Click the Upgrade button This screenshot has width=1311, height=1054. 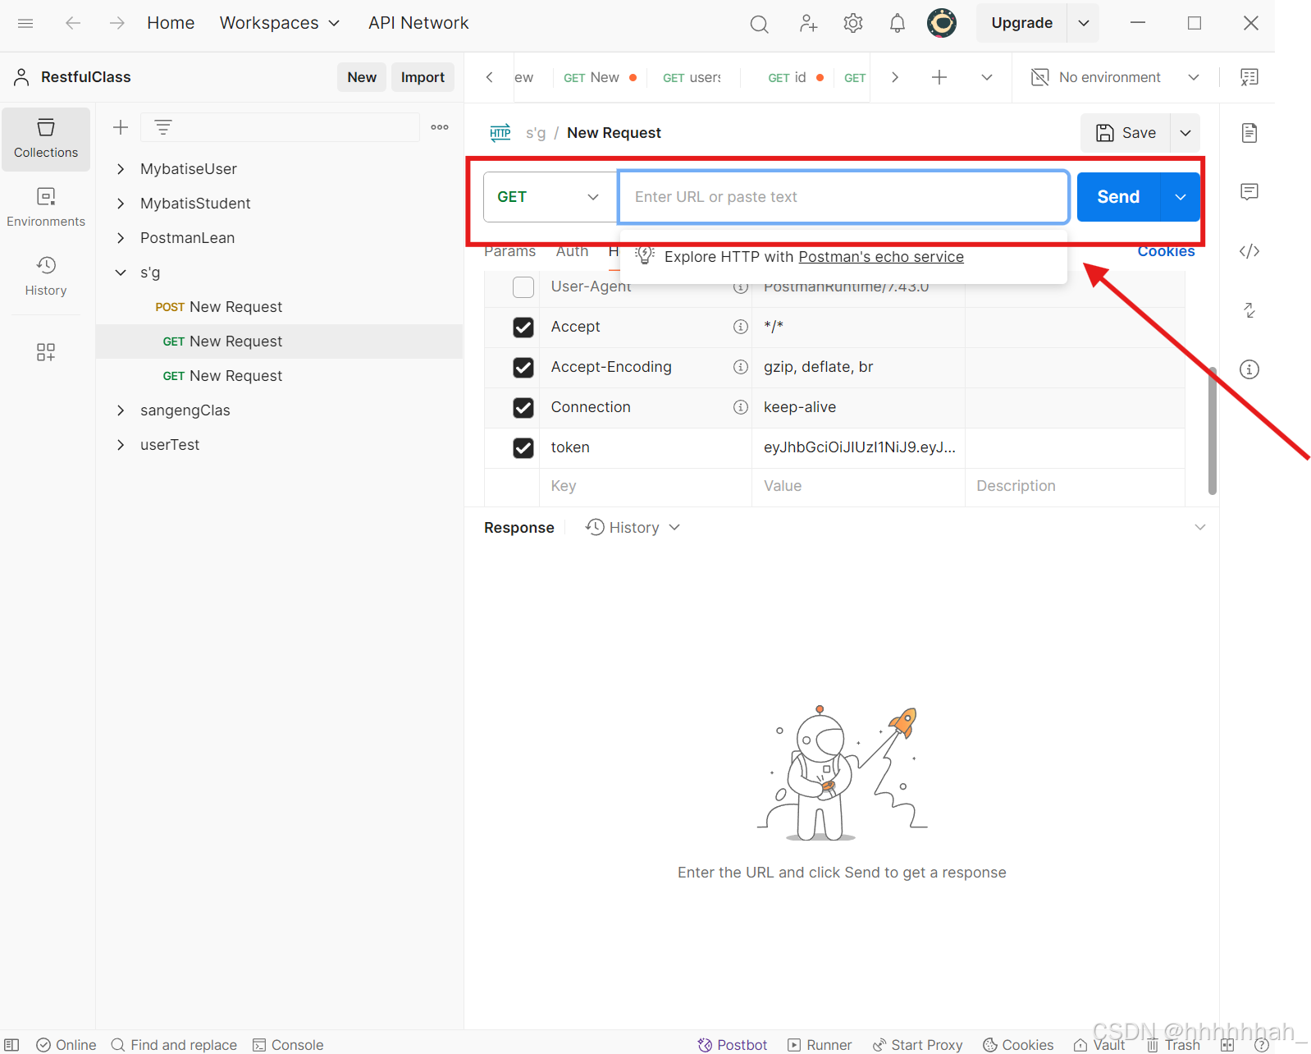point(1021,23)
